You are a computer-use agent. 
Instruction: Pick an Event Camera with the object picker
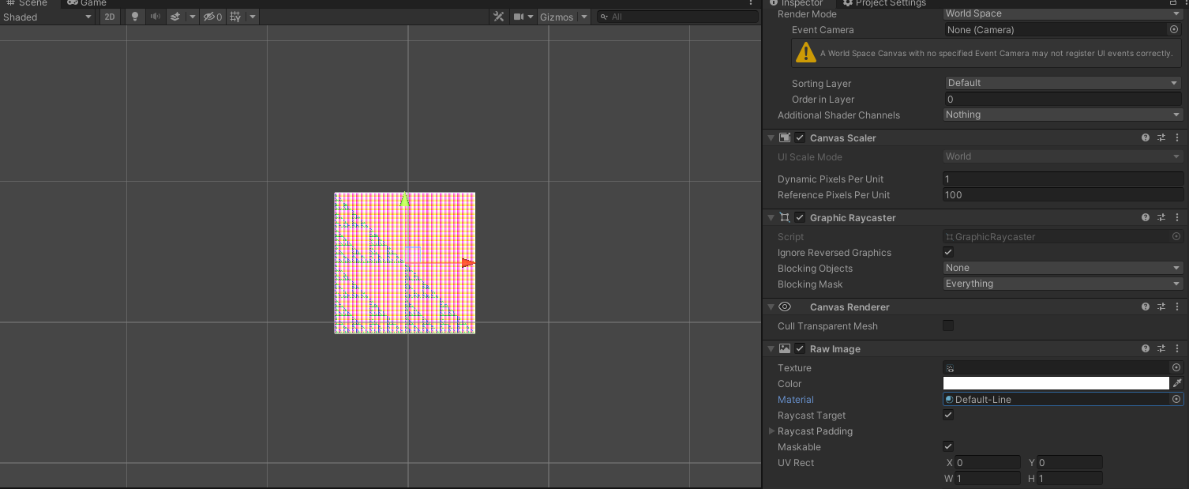[x=1176, y=29]
